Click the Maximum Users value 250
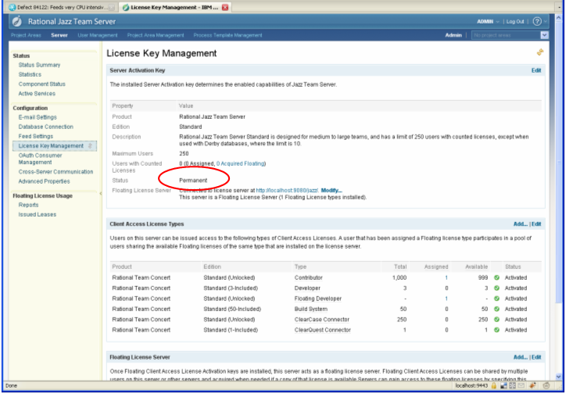Screen dimensions: 566x394 pos(184,154)
